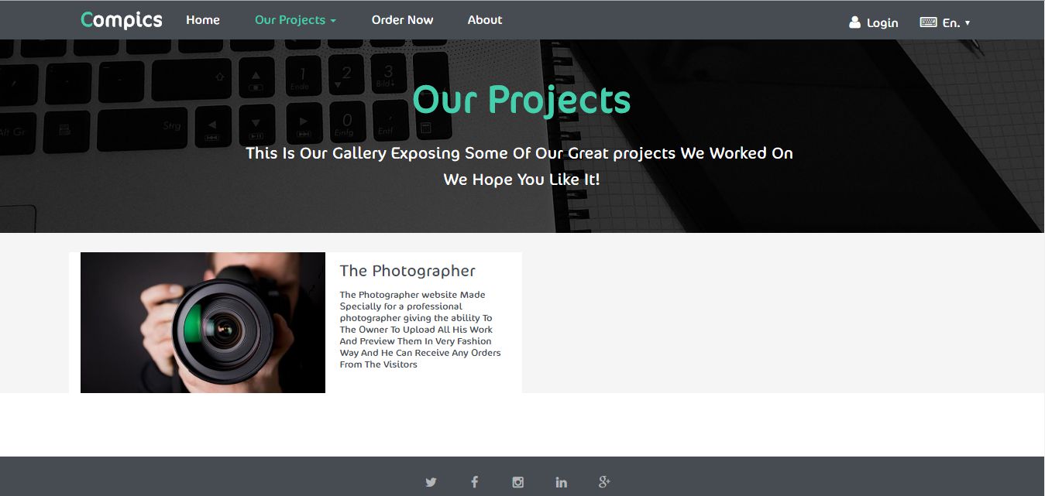
Task: Click the Our Projects hero heading
Action: tap(521, 100)
